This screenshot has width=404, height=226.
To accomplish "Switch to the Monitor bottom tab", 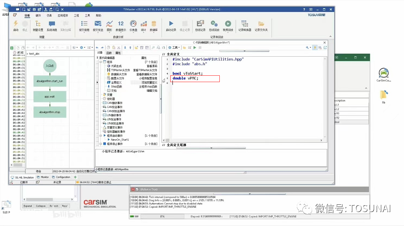I will (x=43, y=177).
